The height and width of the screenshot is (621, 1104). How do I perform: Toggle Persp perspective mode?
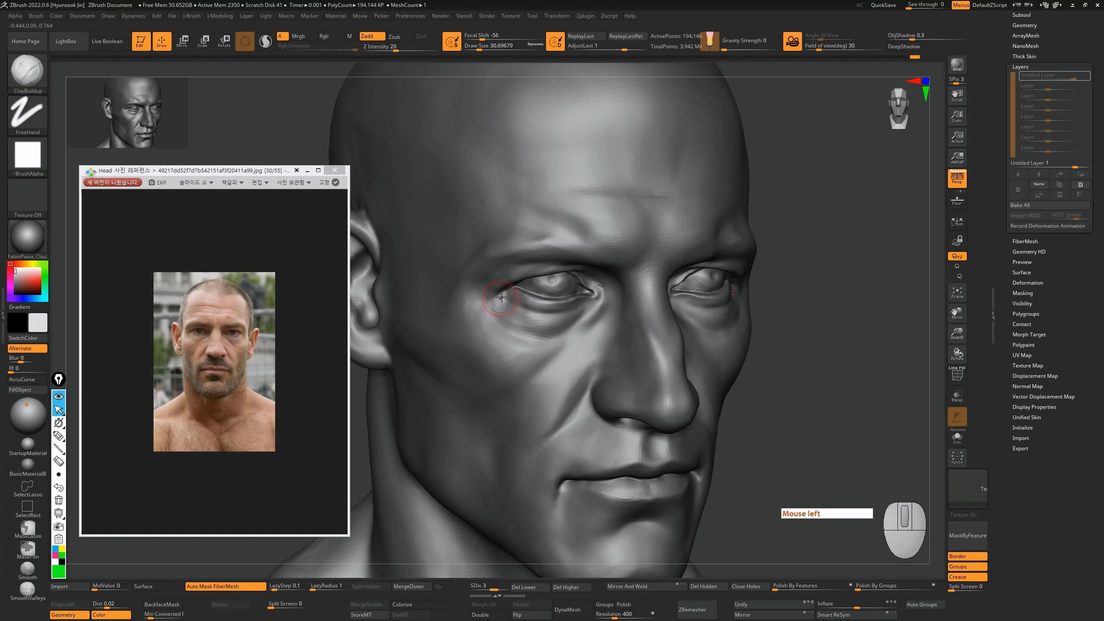[957, 178]
